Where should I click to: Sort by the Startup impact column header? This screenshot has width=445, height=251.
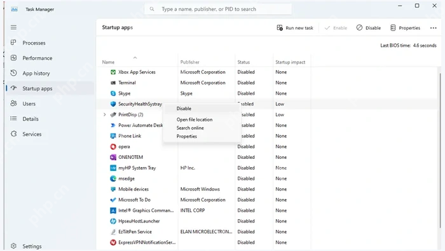click(x=290, y=62)
